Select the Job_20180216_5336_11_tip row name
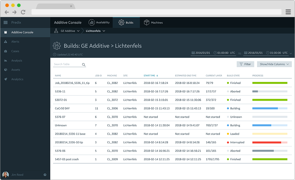 click(x=72, y=83)
